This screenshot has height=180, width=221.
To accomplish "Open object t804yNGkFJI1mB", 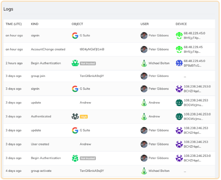I will point(92,49).
